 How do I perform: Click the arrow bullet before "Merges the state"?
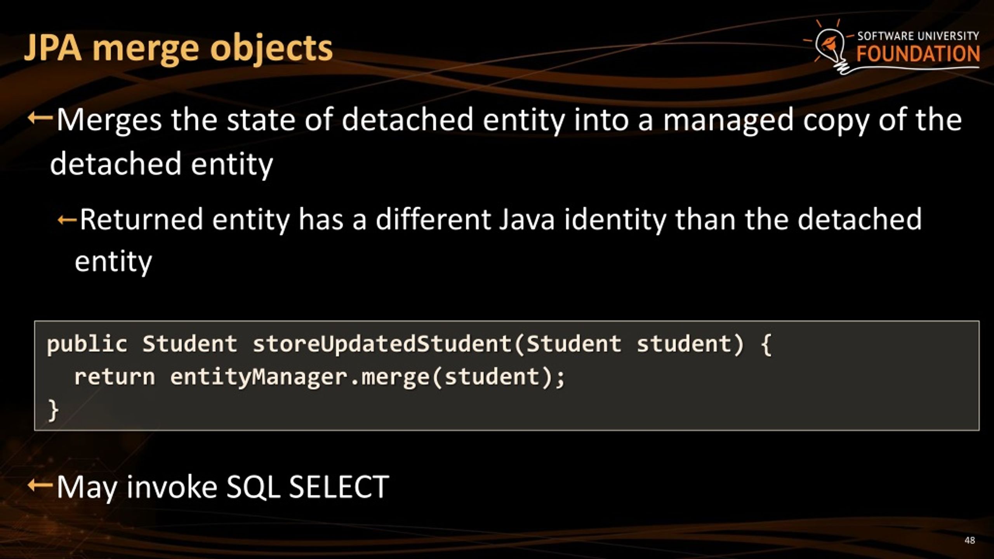(40, 118)
